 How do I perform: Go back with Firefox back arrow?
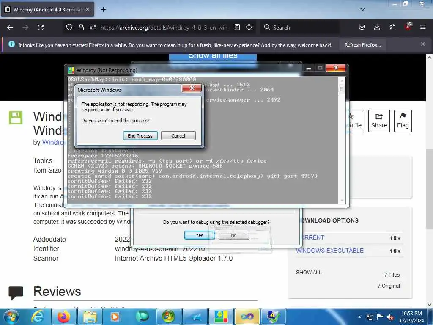coord(10,28)
